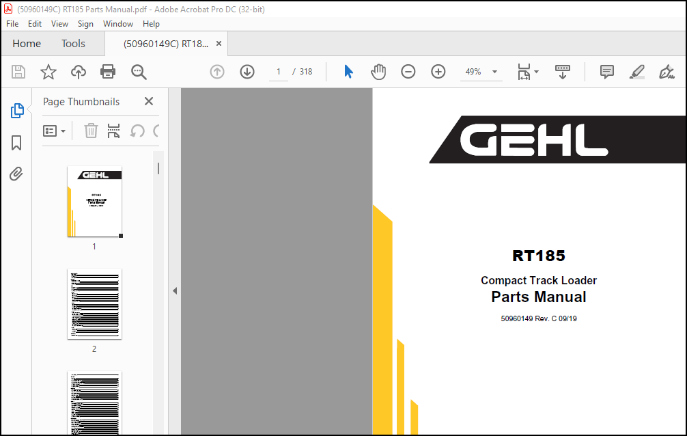This screenshot has height=436, width=687.
Task: Close the Page Thumbnails panel
Action: click(x=149, y=101)
